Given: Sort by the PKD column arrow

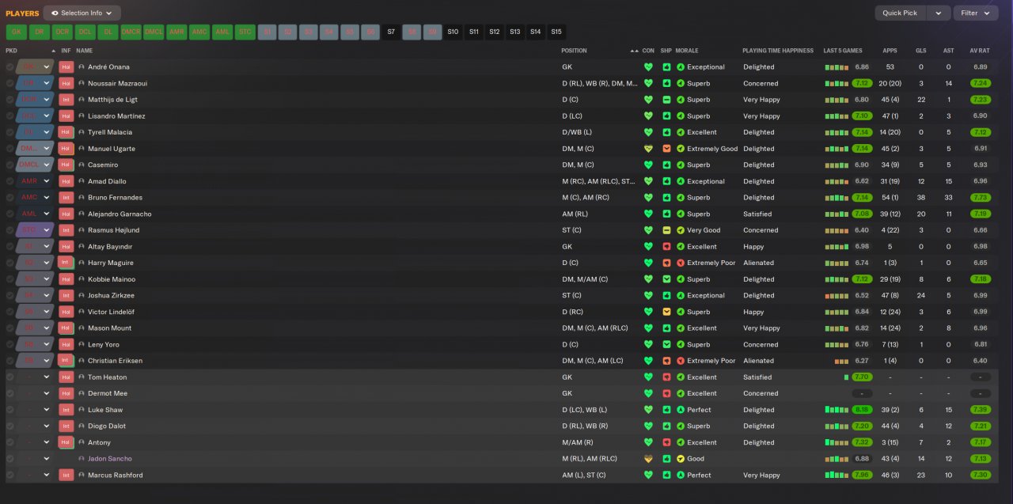Looking at the screenshot, I should (x=54, y=51).
